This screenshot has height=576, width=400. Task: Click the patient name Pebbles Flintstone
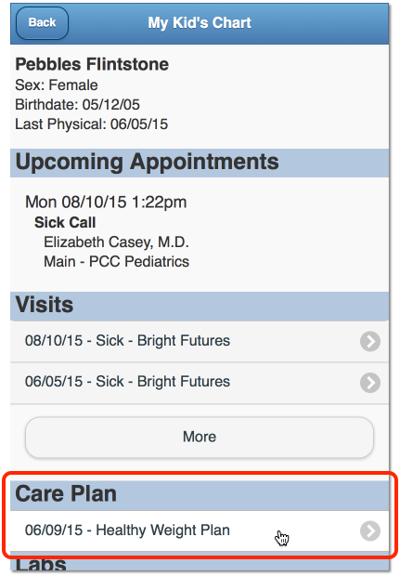[92, 65]
